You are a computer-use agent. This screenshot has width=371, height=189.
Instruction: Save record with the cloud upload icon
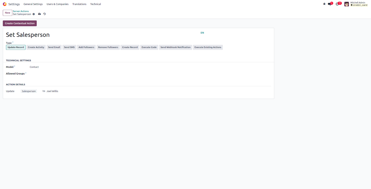(x=39, y=14)
